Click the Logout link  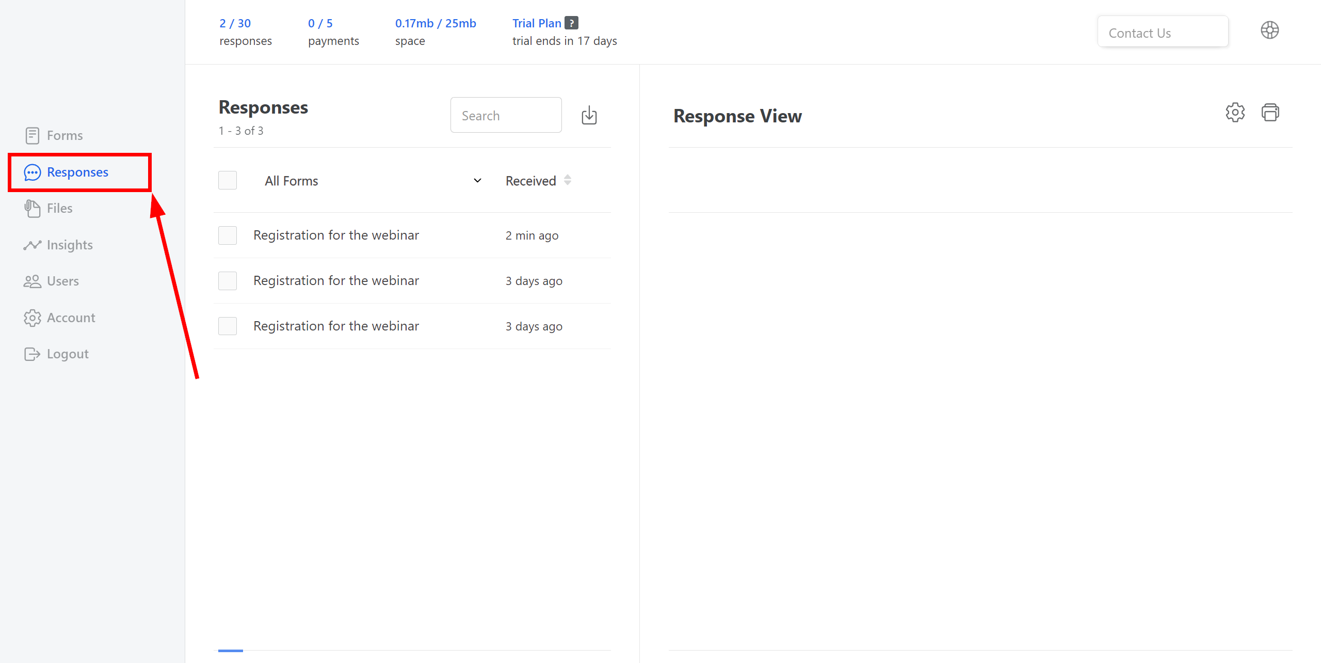pyautogui.click(x=67, y=354)
